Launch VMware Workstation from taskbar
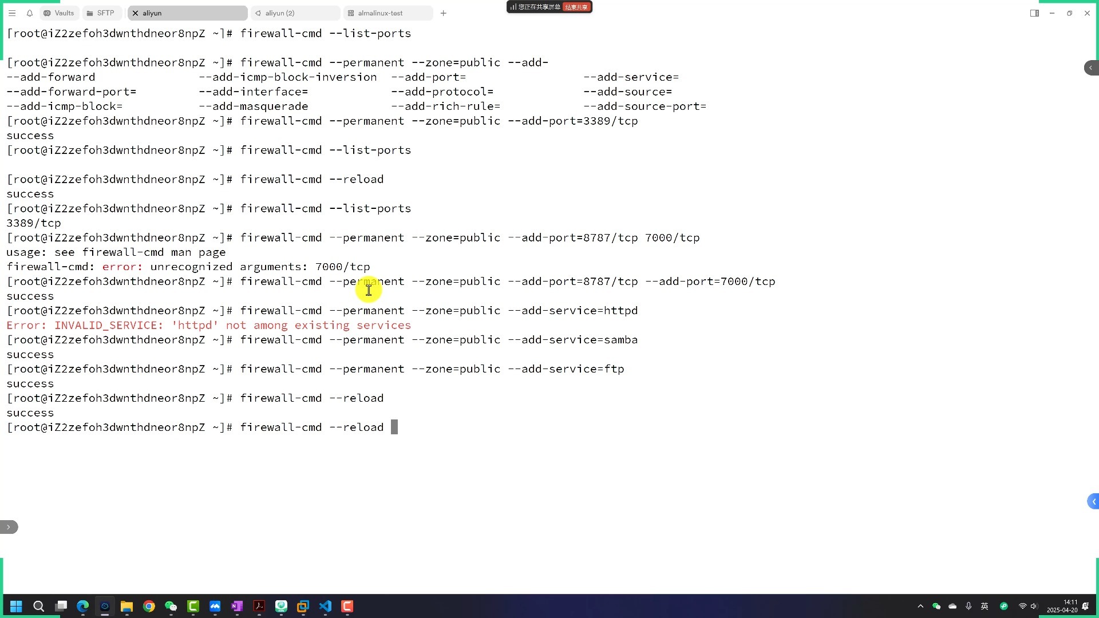 pyautogui.click(x=303, y=606)
